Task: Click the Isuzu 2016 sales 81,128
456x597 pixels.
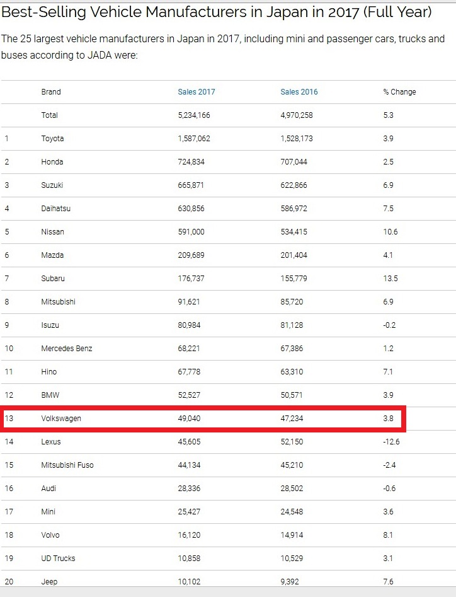Action: [x=292, y=325]
